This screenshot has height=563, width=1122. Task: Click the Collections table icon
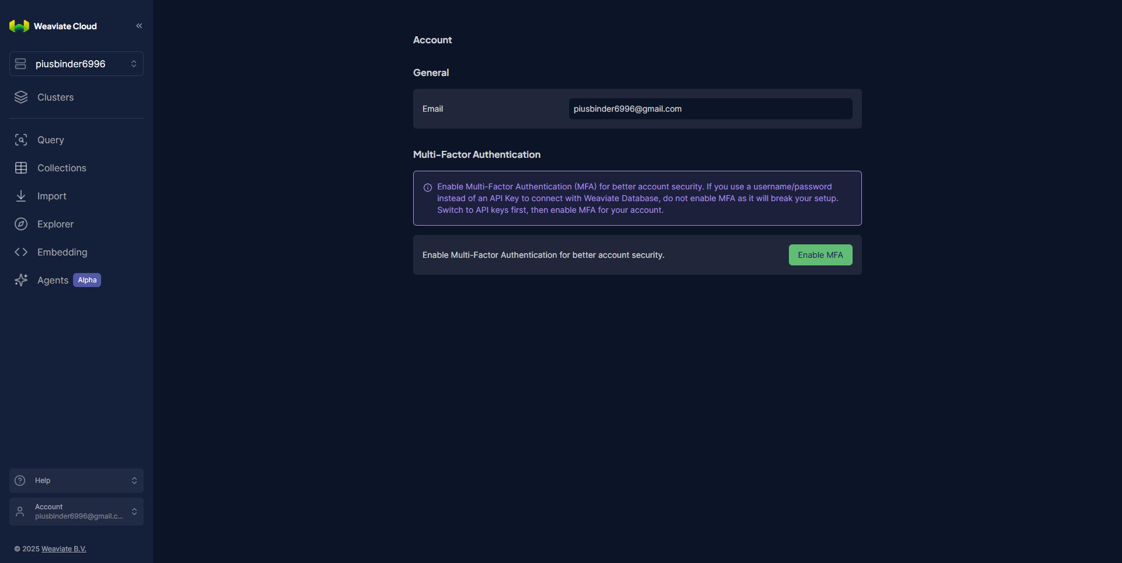click(x=21, y=168)
